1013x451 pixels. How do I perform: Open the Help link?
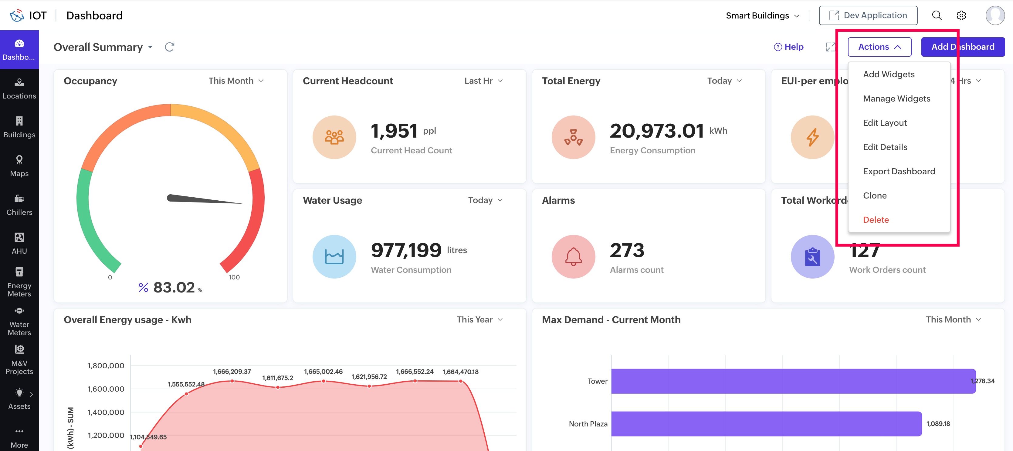click(788, 47)
